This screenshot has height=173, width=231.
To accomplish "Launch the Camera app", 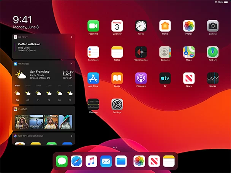I will coord(213,26).
